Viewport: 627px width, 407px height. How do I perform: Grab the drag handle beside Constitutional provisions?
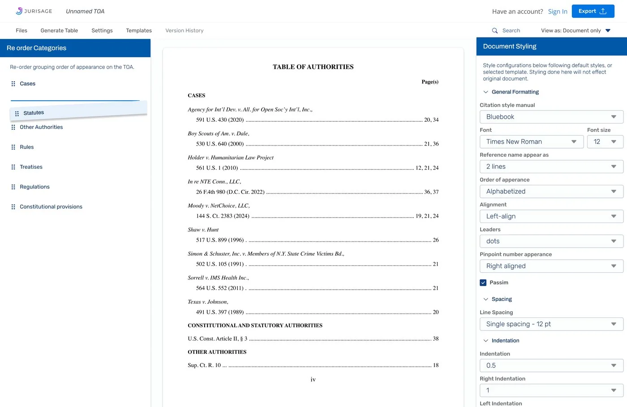click(13, 207)
